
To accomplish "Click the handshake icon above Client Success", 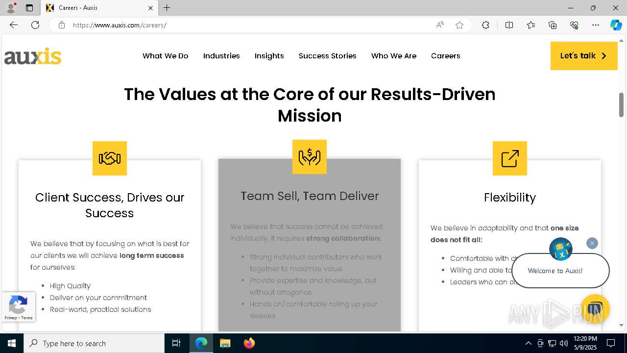I will click(110, 158).
